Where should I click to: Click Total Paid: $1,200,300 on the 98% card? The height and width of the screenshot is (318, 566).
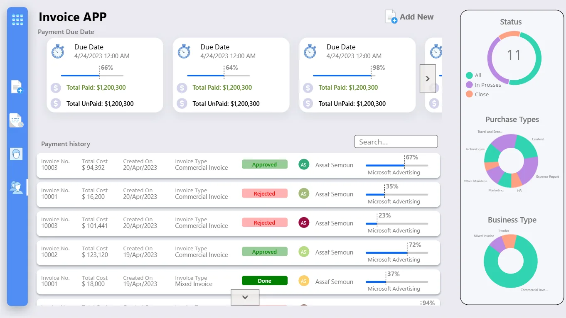pos(348,88)
